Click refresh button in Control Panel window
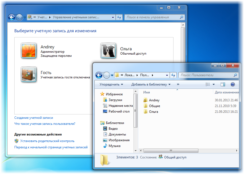 tap(119, 17)
